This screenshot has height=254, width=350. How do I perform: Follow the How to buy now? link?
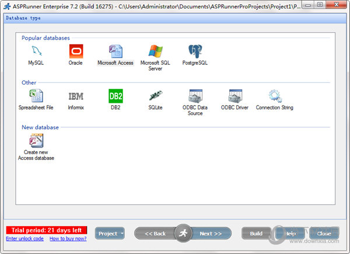point(68,239)
